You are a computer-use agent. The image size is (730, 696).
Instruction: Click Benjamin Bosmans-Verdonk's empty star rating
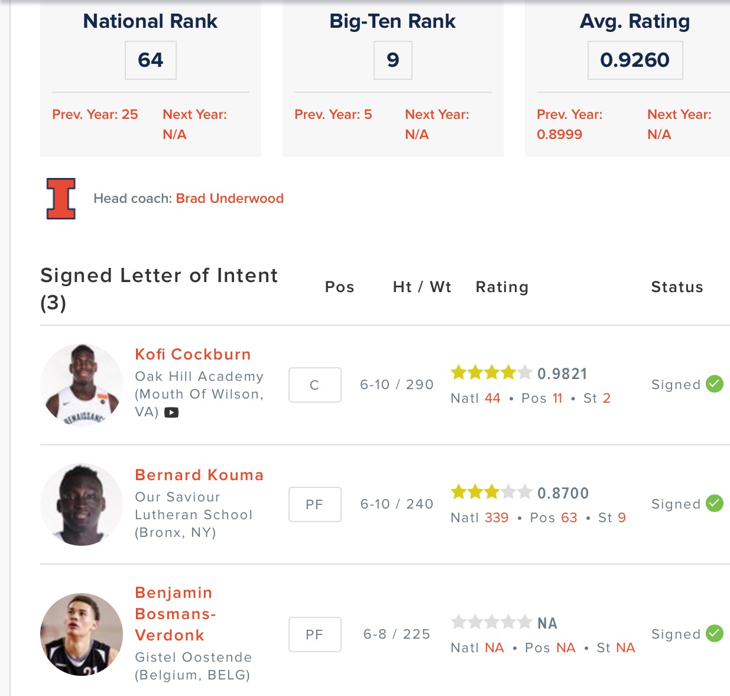(x=491, y=622)
